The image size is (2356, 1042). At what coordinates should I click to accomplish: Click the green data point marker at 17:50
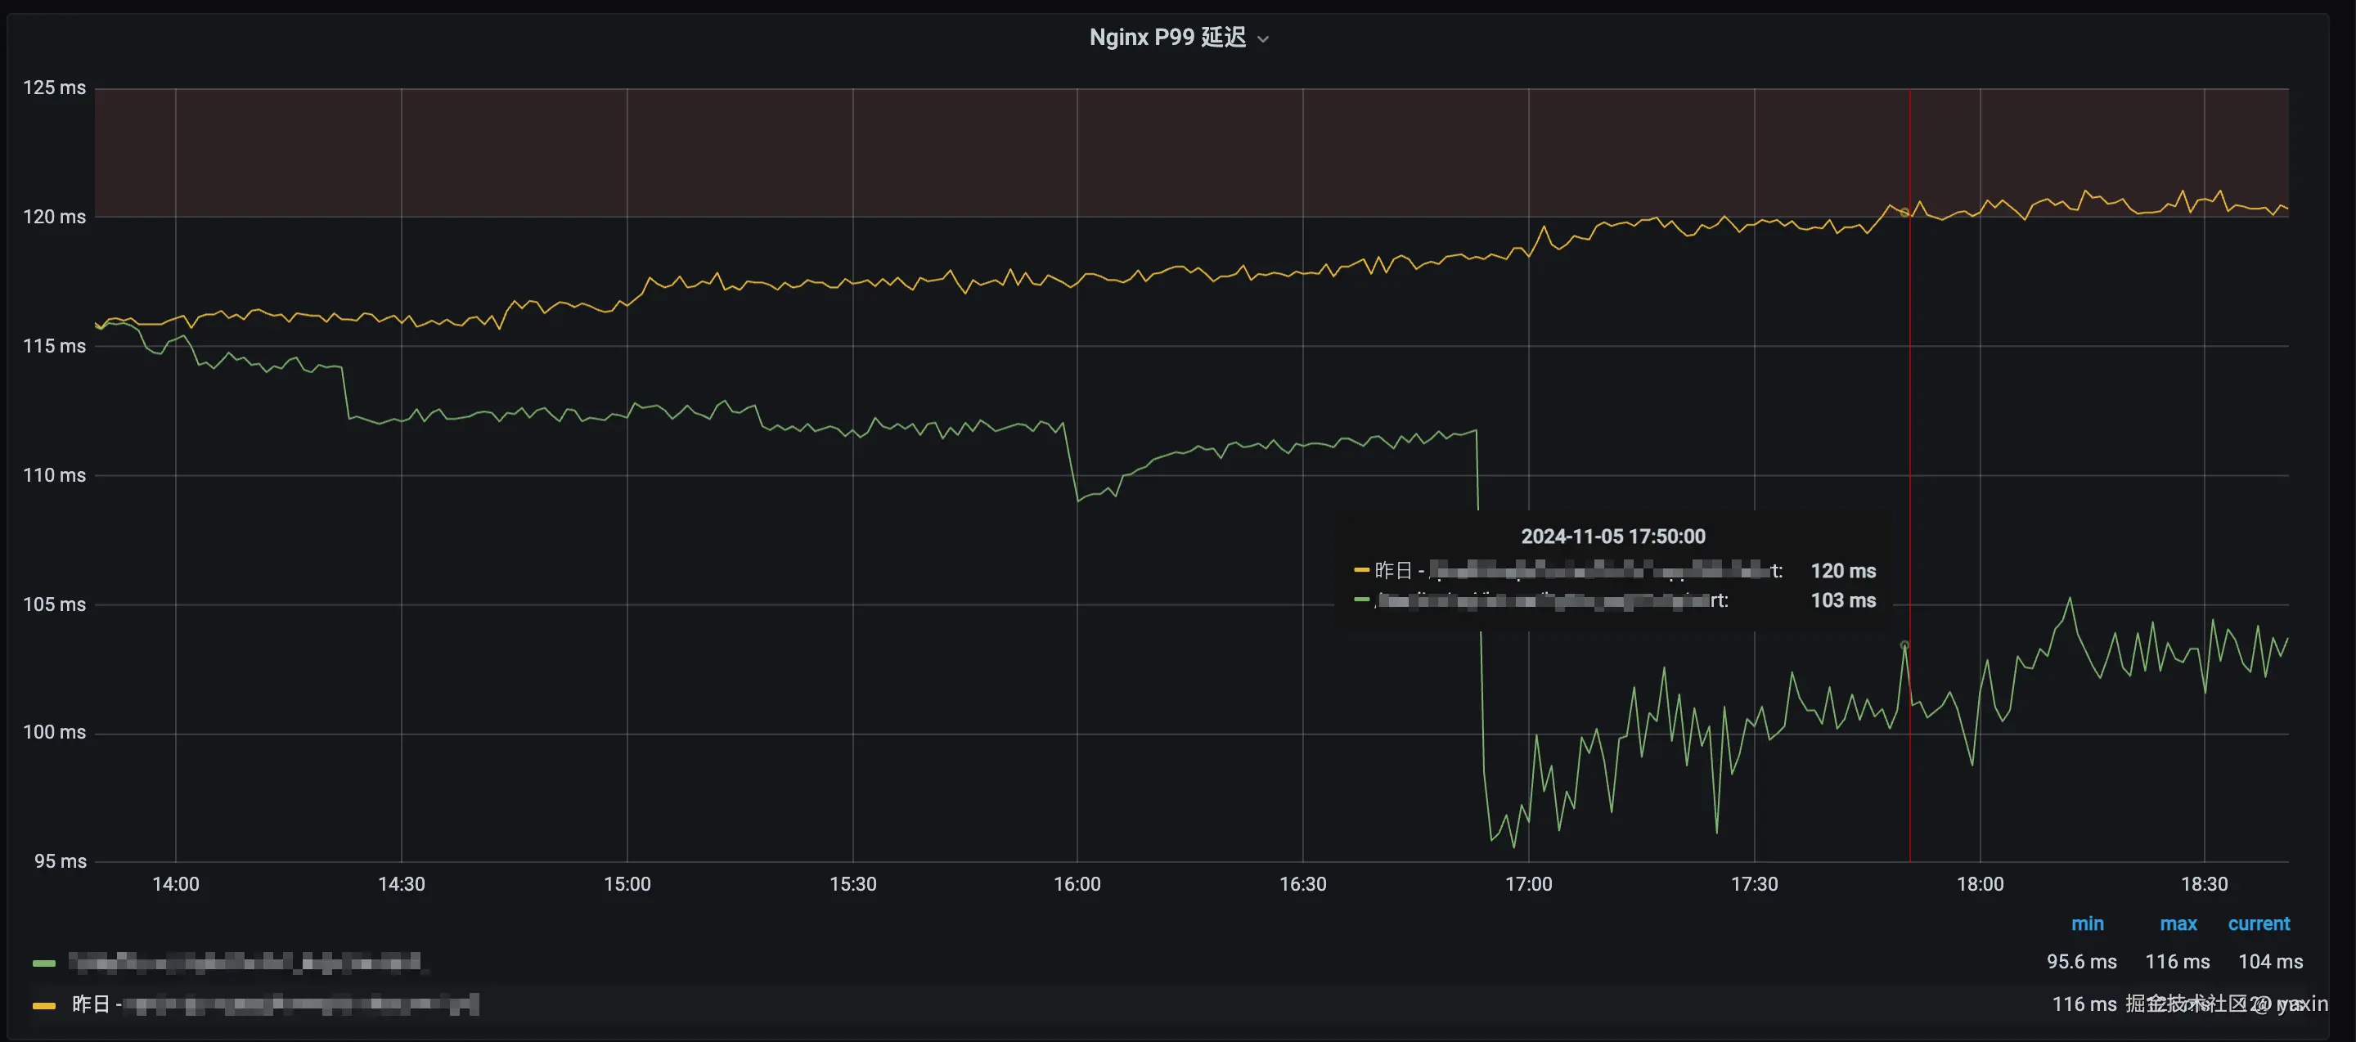1905,645
